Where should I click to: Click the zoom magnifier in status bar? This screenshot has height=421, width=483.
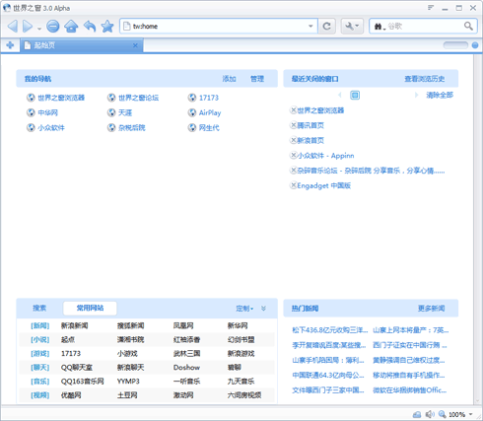(x=443, y=414)
